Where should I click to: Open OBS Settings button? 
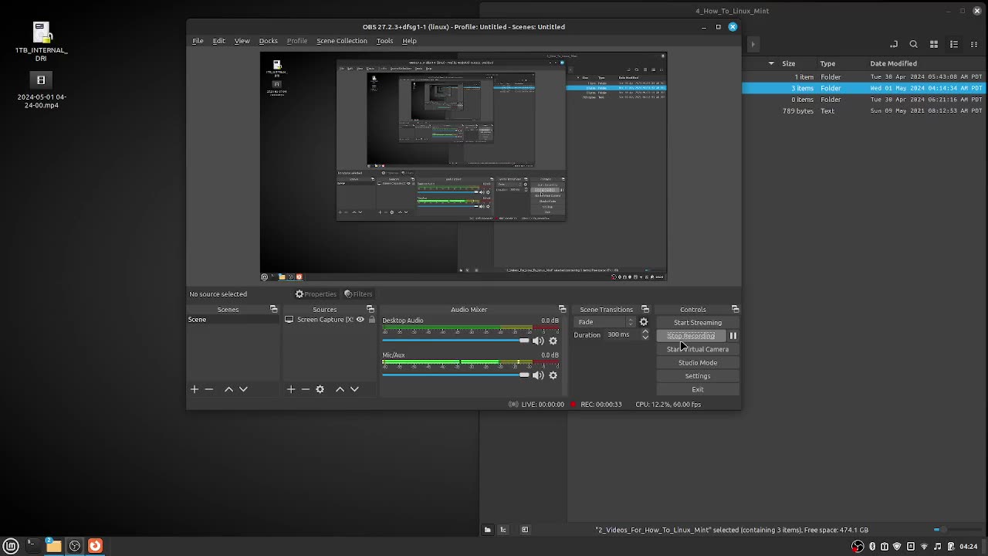click(x=698, y=376)
